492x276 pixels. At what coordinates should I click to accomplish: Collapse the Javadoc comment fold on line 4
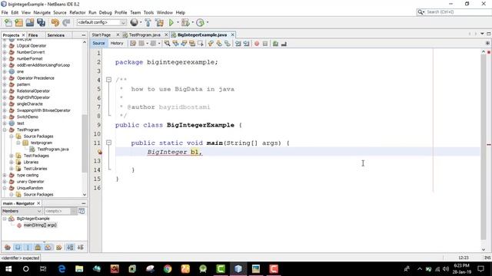[108, 80]
